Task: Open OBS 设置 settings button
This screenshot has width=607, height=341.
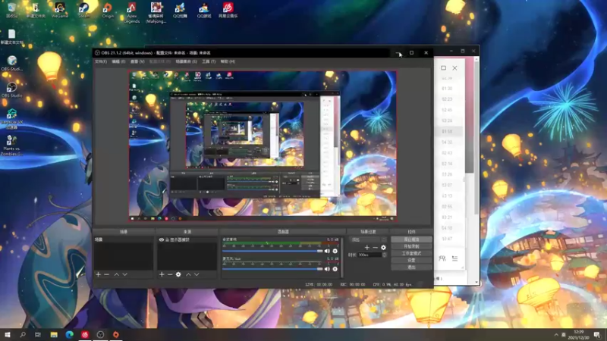Action: pos(411,260)
